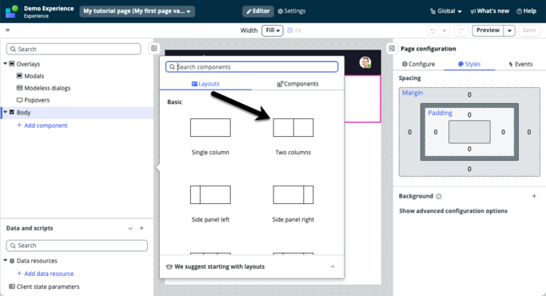
Task: Open the What's new announcements
Action: point(489,11)
